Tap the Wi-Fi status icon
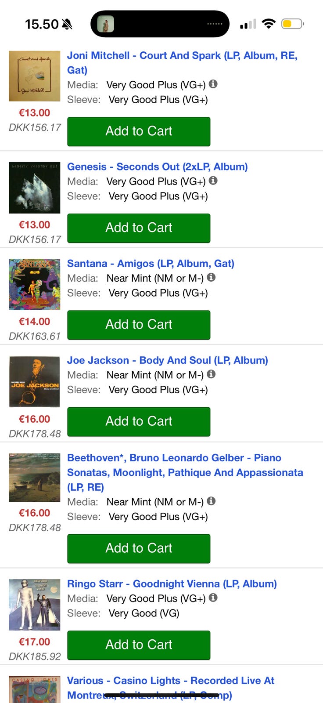The height and width of the screenshot is (703, 323). (268, 24)
